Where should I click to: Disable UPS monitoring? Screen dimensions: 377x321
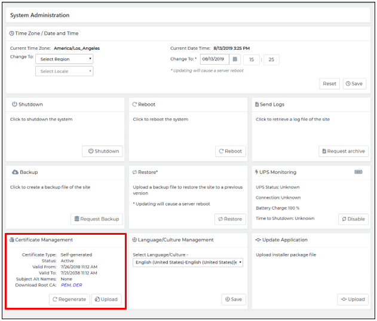[353, 219]
